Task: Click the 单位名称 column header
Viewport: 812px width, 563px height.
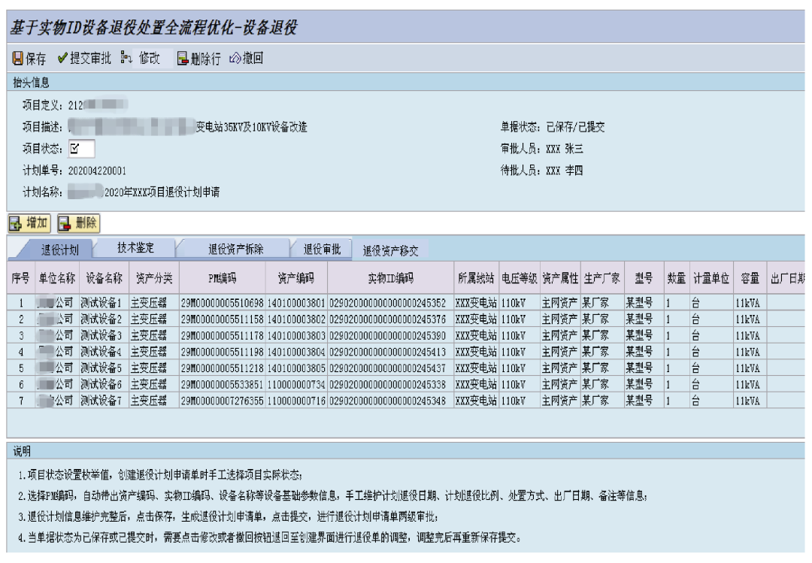Action: (57, 278)
